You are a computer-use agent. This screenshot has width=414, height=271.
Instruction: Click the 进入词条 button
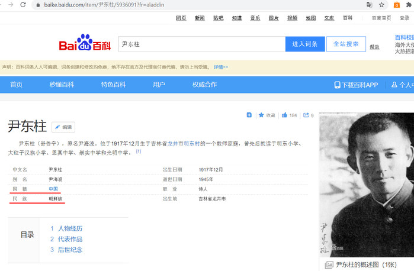[305, 44]
